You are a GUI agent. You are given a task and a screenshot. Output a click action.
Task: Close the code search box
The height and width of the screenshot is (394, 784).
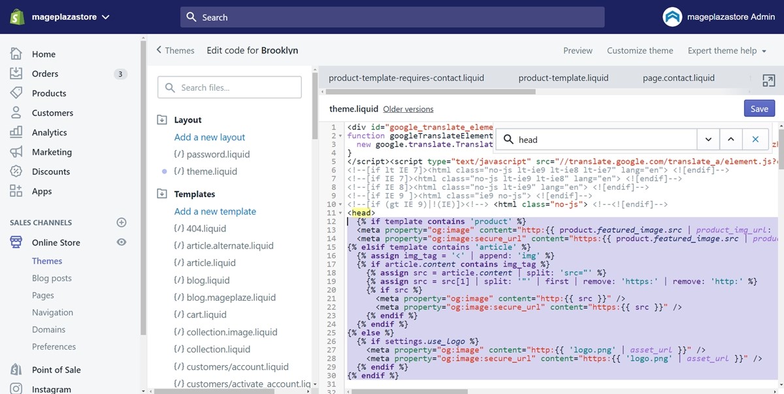(755, 140)
